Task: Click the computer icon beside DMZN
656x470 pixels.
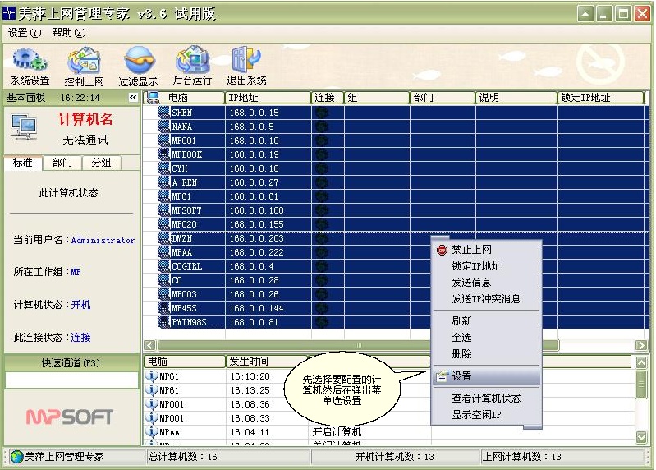Action: click(163, 238)
